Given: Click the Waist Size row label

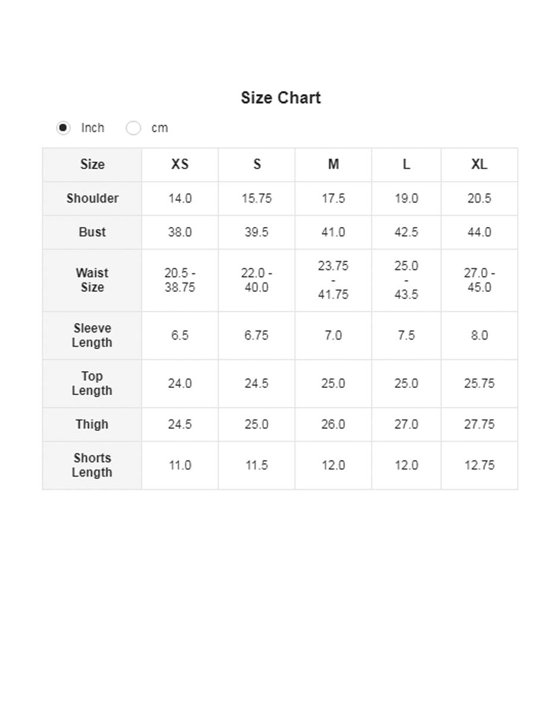Looking at the screenshot, I should tap(92, 280).
